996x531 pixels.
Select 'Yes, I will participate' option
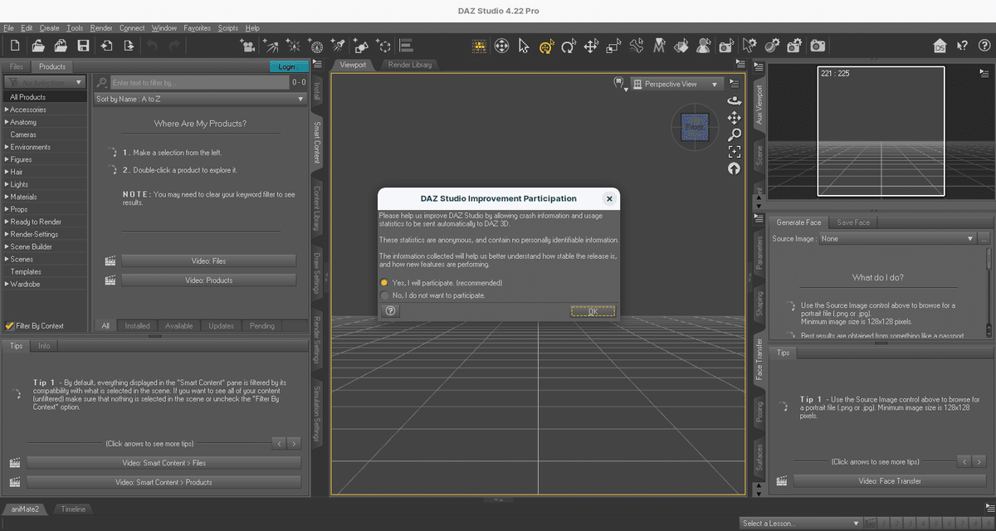442,283
